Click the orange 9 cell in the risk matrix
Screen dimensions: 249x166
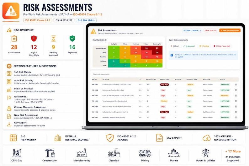(136, 57)
